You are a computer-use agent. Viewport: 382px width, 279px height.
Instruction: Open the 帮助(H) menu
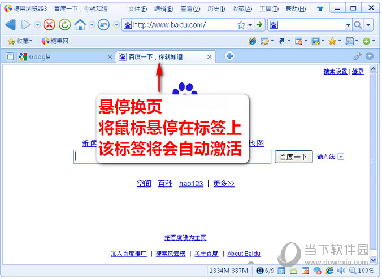pos(296,9)
